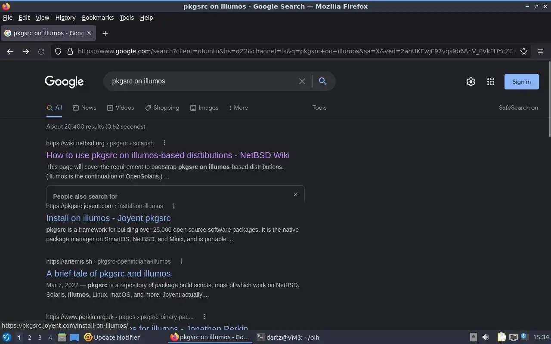Viewport: 551px width, 344px height.
Task: Open options for pkgsrc.joyent.com result
Action: click(173, 206)
